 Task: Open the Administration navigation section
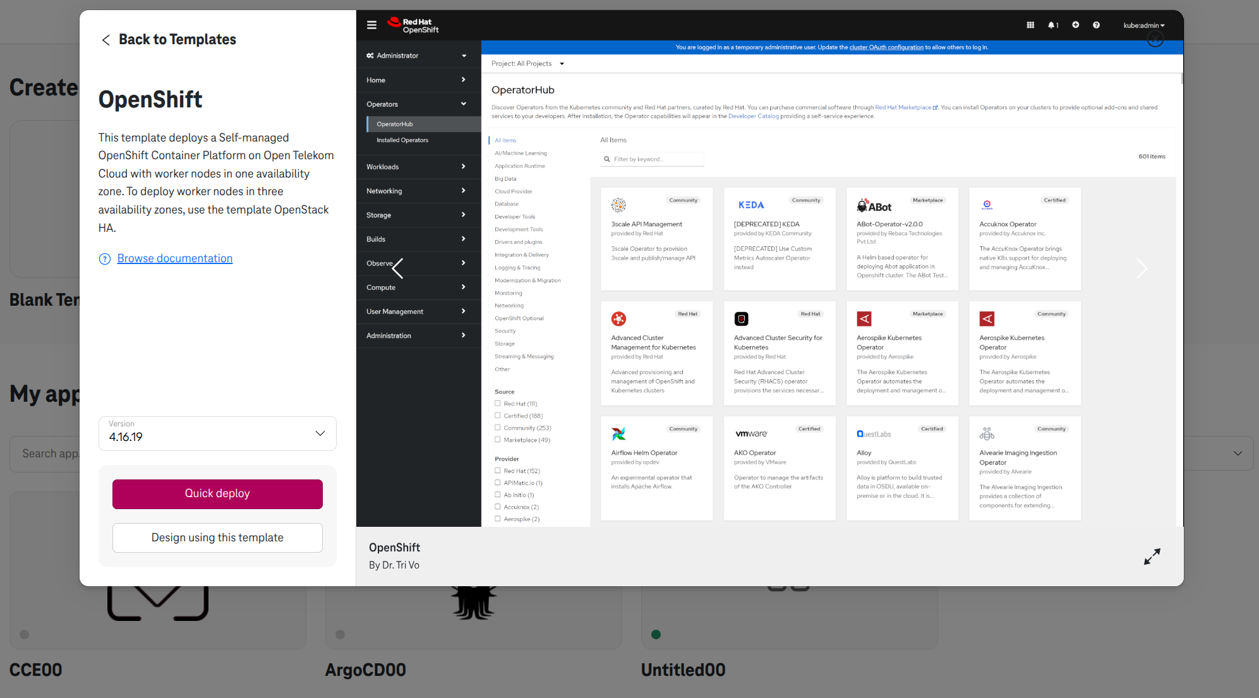pos(418,335)
